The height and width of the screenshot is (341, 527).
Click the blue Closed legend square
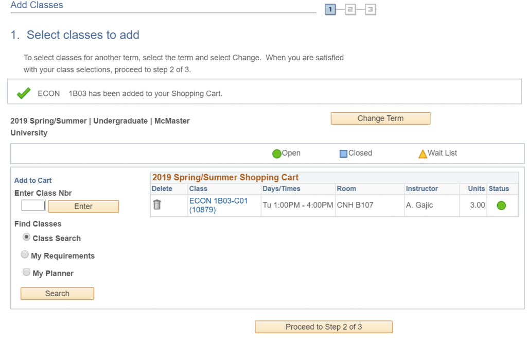[343, 154]
